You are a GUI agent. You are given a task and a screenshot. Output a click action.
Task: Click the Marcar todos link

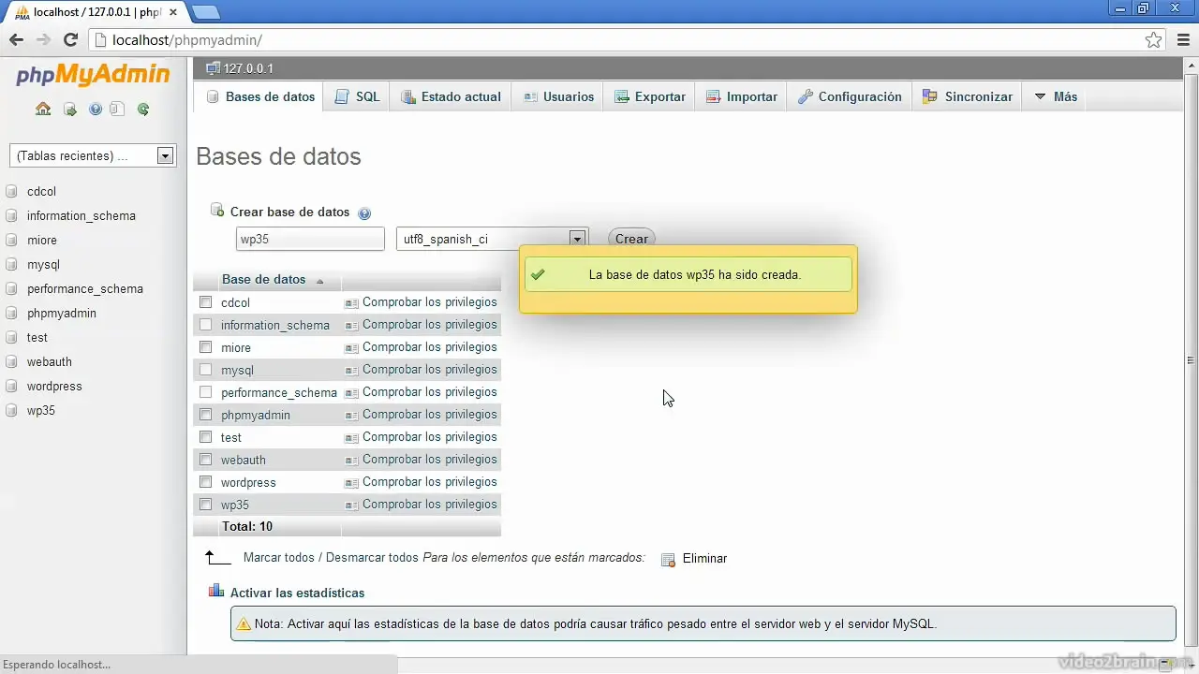coord(279,558)
